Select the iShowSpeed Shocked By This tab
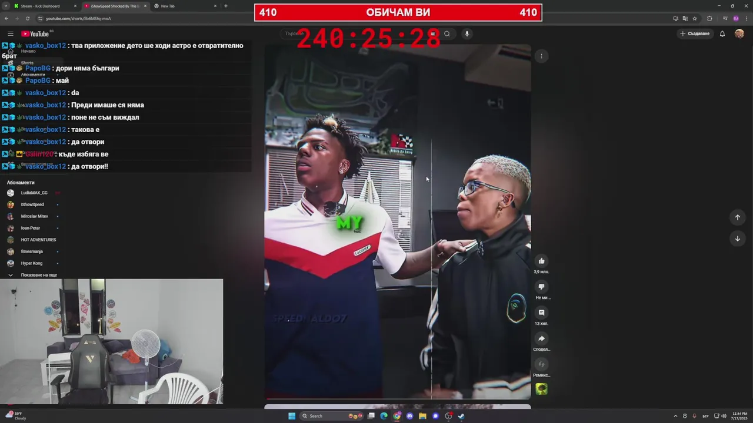This screenshot has height=423, width=753. click(x=115, y=6)
